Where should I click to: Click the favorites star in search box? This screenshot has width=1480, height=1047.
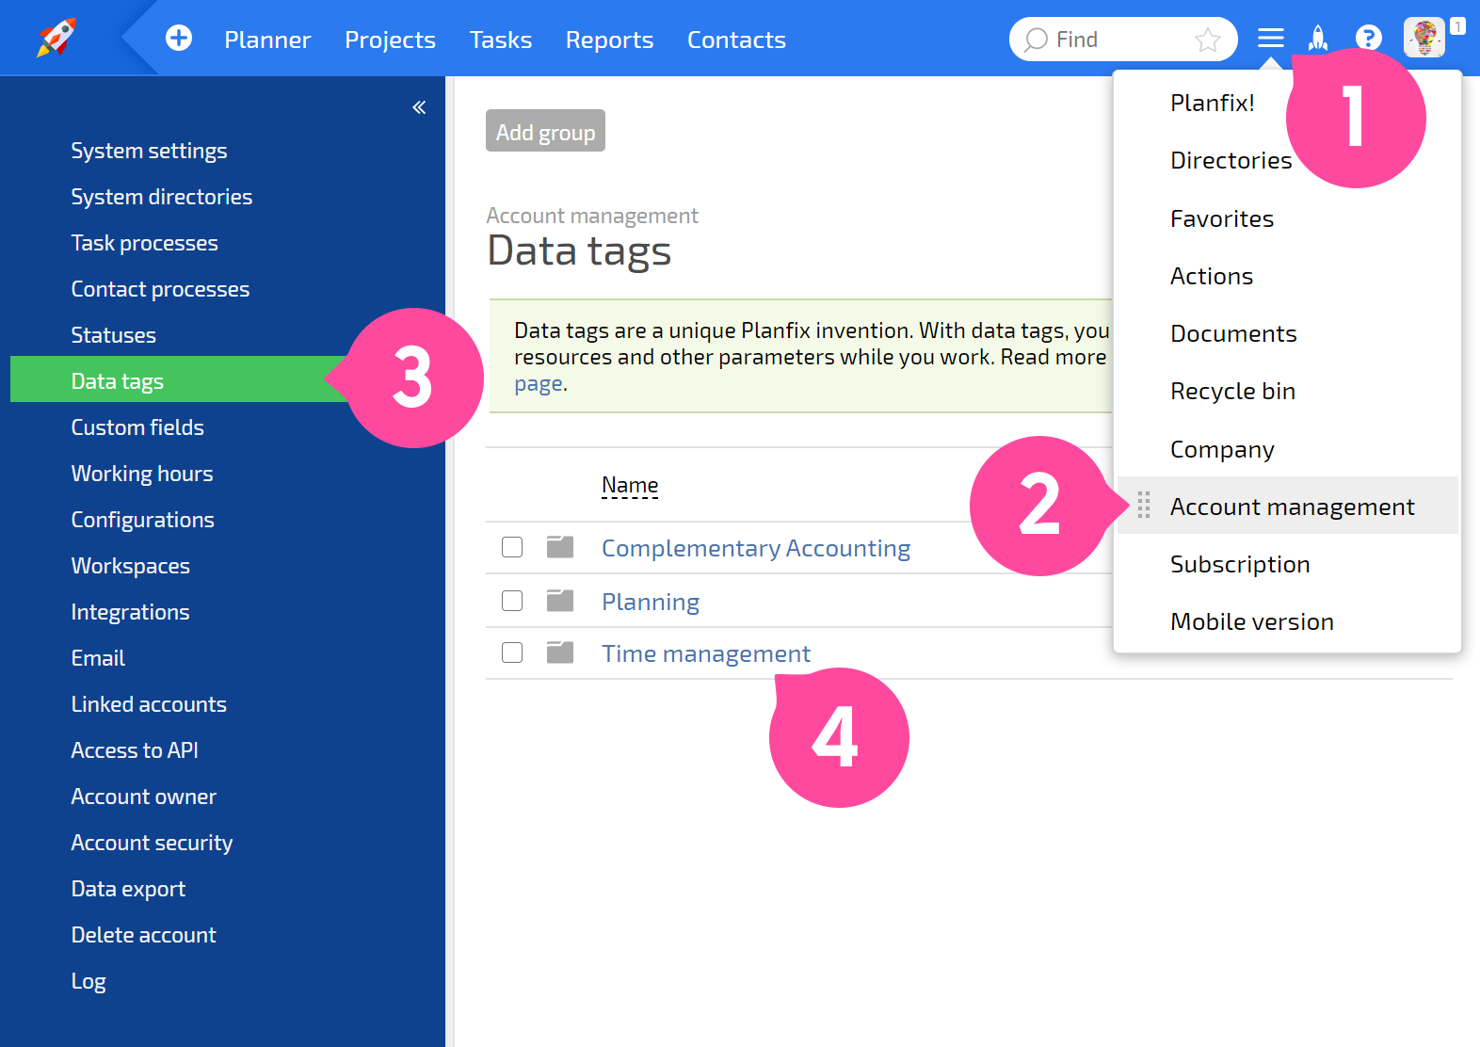pos(1208,40)
